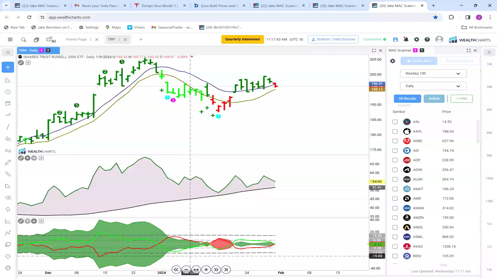Select the 1H interval on the right strip
Screen dimensions: 497x279
click(489, 224)
